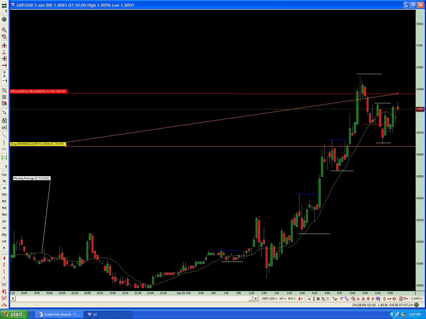
Task: Select the arrow pointer tool in left toolbar
Action: [4, 112]
